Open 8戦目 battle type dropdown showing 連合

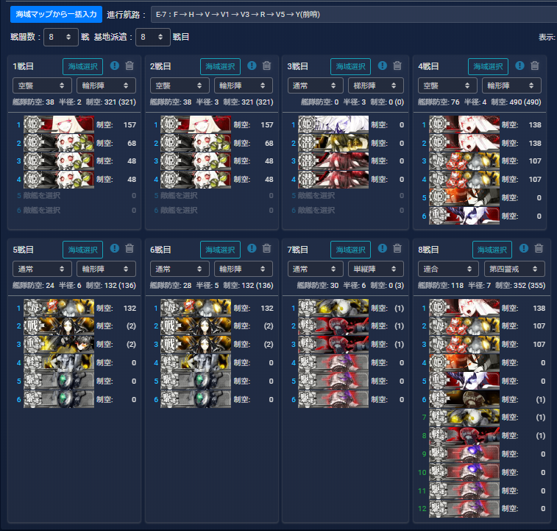click(449, 269)
